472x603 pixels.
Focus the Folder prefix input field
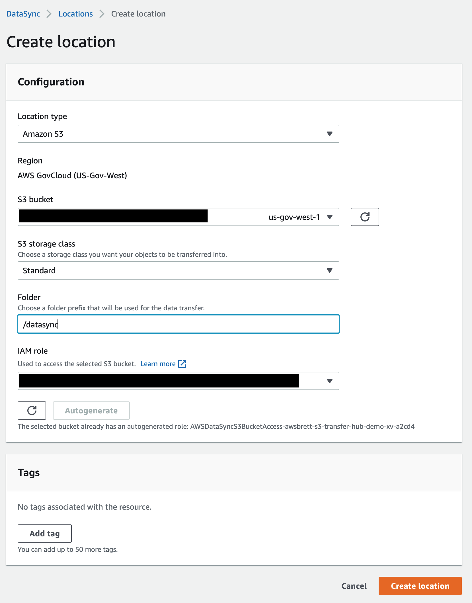tap(178, 324)
